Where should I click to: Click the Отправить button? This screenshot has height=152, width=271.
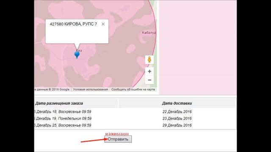[118, 139]
